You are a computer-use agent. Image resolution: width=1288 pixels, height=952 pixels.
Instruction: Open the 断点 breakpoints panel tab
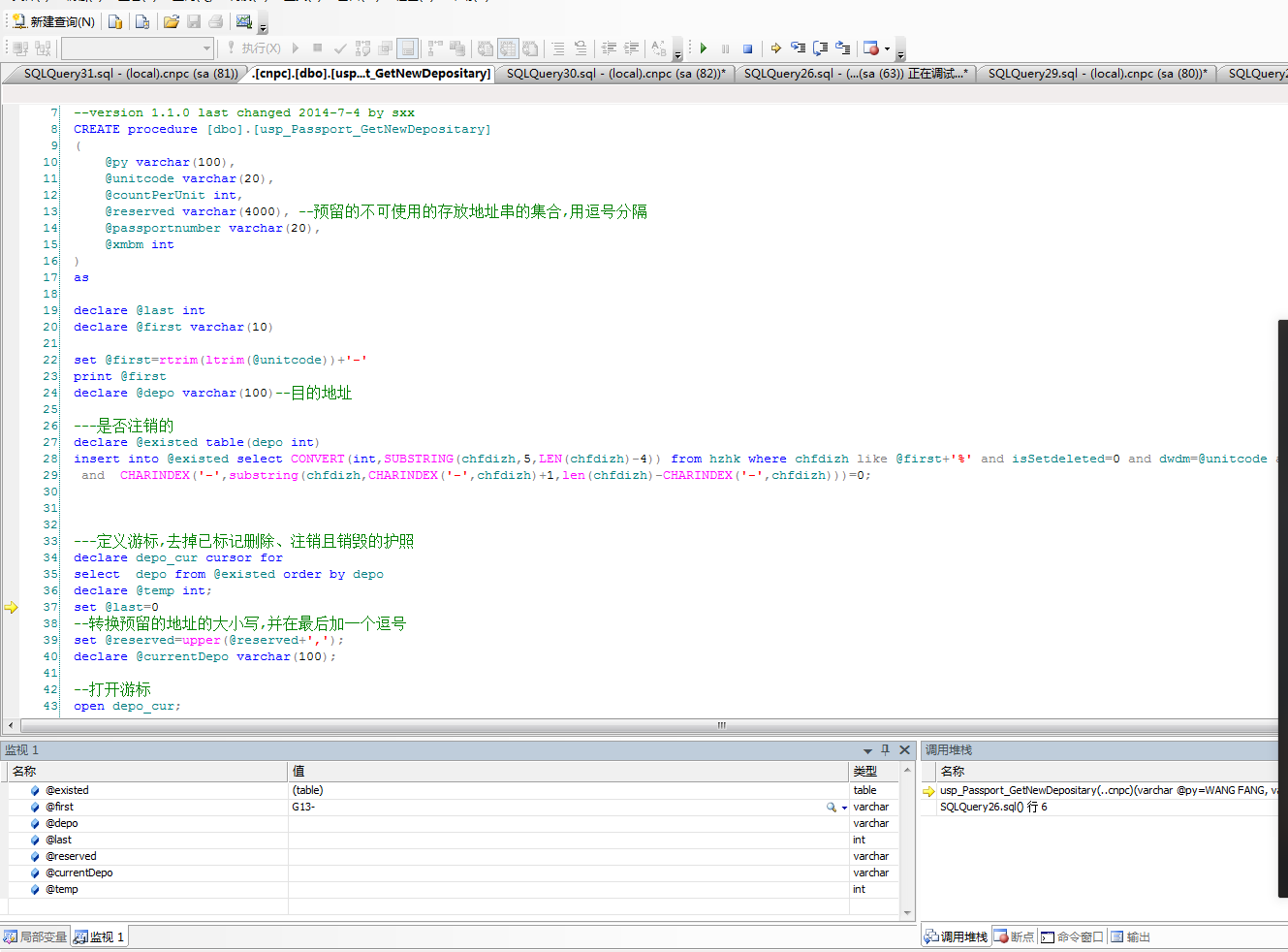(x=1014, y=936)
